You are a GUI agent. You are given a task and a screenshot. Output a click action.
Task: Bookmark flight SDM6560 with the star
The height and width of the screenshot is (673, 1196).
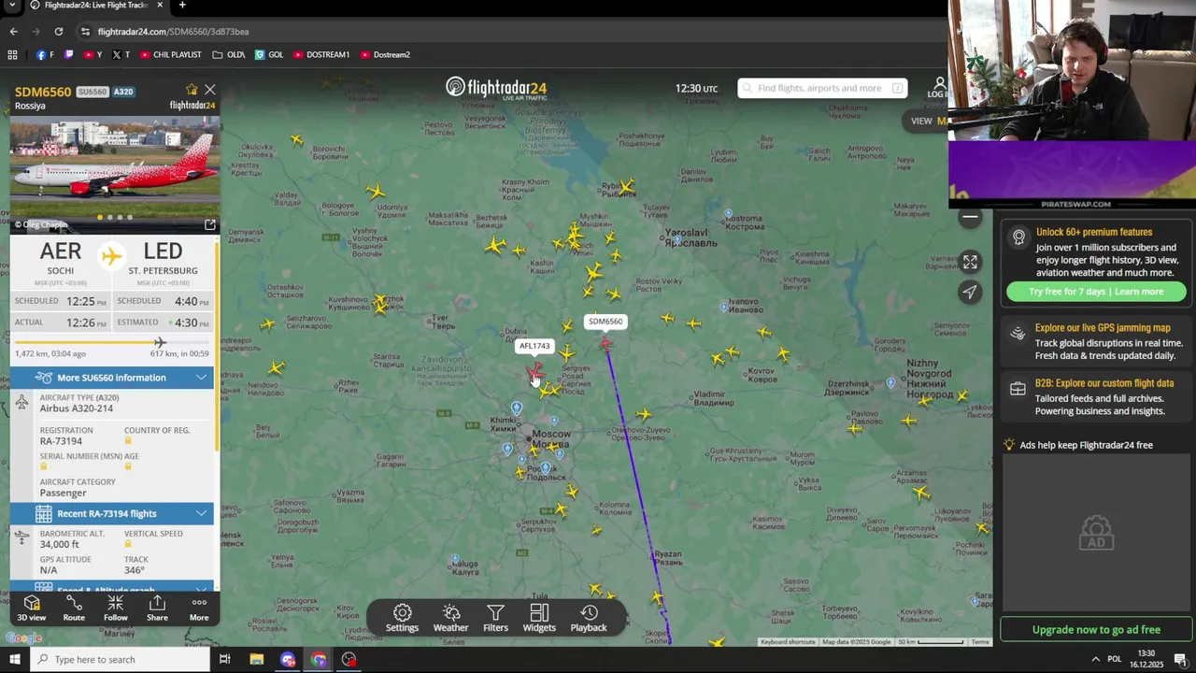[x=192, y=90]
